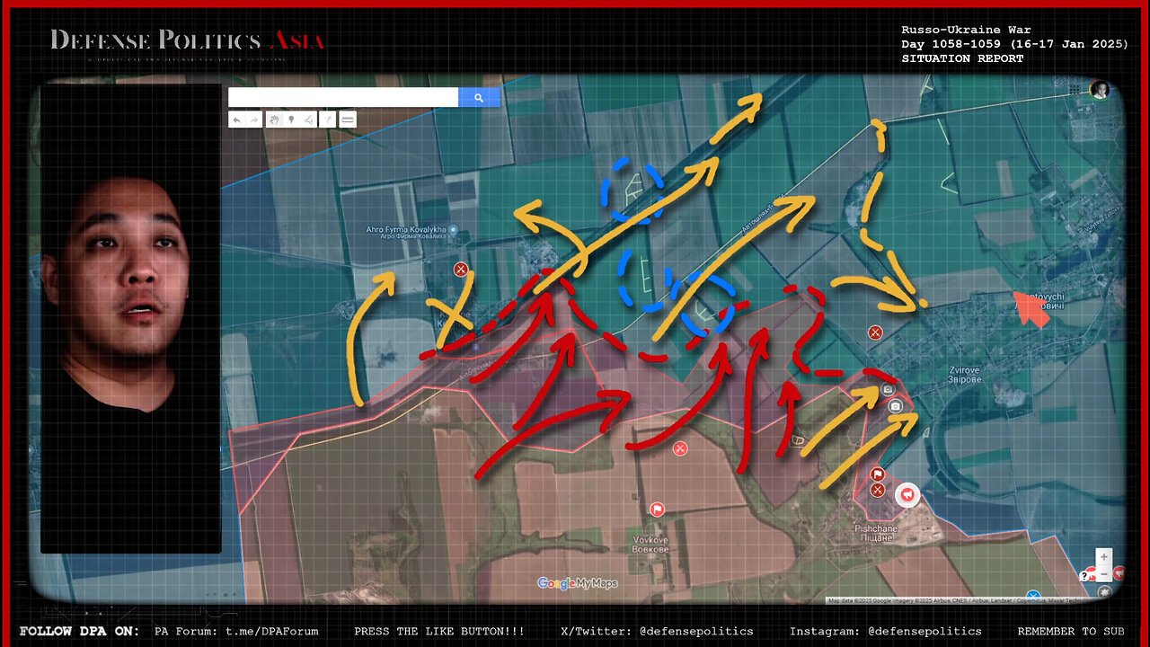Click the Redo arrow in map toolbar
Image resolution: width=1150 pixels, height=647 pixels.
tap(254, 120)
